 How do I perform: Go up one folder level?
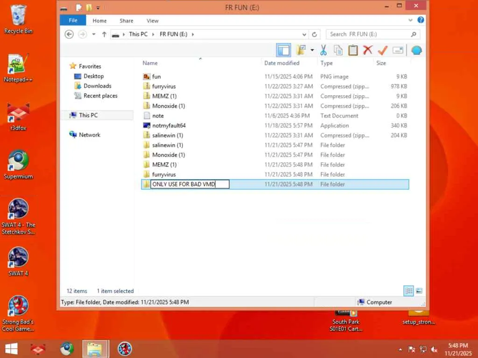click(x=104, y=34)
